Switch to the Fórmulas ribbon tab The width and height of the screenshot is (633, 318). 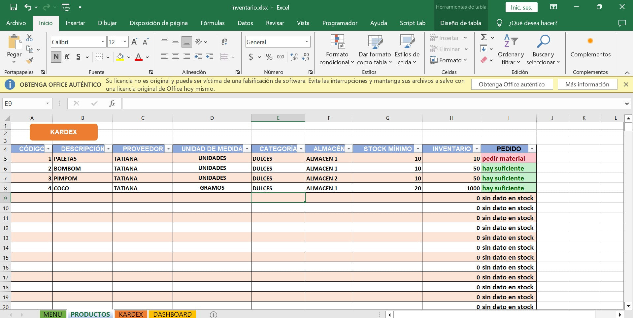click(x=213, y=23)
